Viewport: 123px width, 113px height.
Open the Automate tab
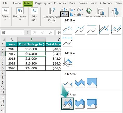point(106,3)
